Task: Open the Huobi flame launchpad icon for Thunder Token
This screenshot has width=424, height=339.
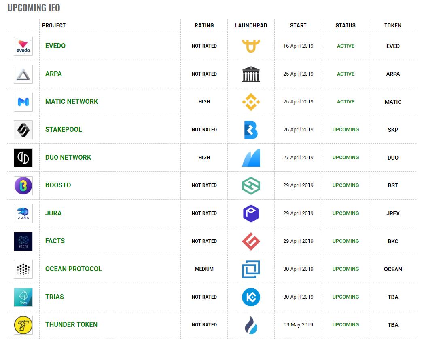Action: click(x=251, y=325)
